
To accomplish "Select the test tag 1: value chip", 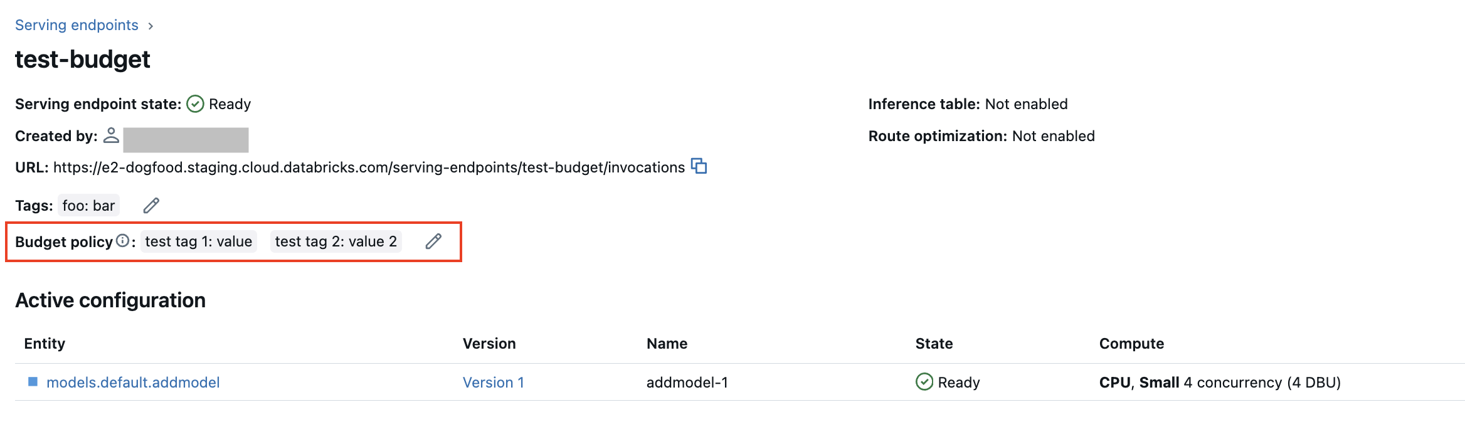I will (198, 241).
